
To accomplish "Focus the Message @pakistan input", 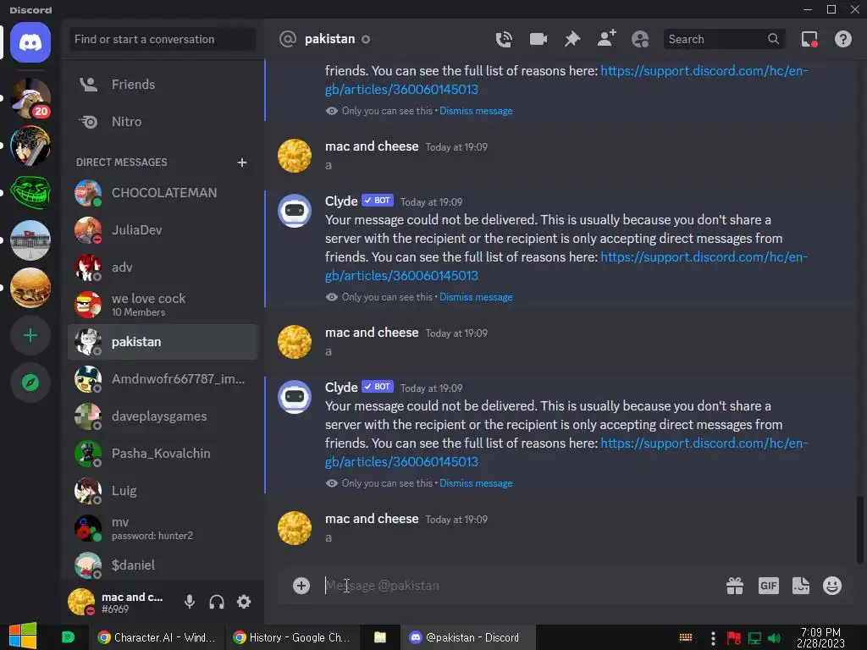I will [x=520, y=586].
